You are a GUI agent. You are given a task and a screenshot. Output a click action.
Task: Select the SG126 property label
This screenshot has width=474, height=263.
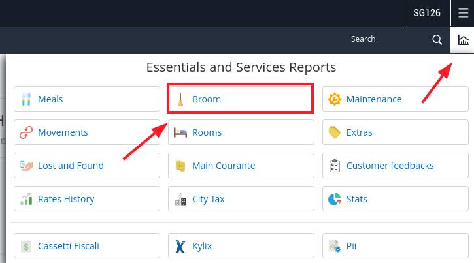tap(427, 13)
